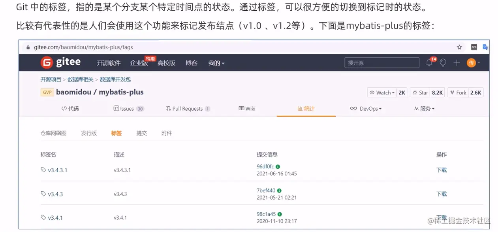The width and height of the screenshot is (498, 232).
Task: Open the user avatar menu
Action: (473, 63)
